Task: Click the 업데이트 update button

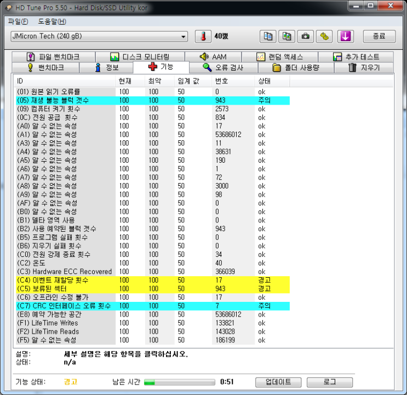Action: tap(278, 382)
